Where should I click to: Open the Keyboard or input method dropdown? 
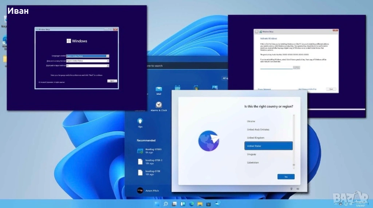108,66
